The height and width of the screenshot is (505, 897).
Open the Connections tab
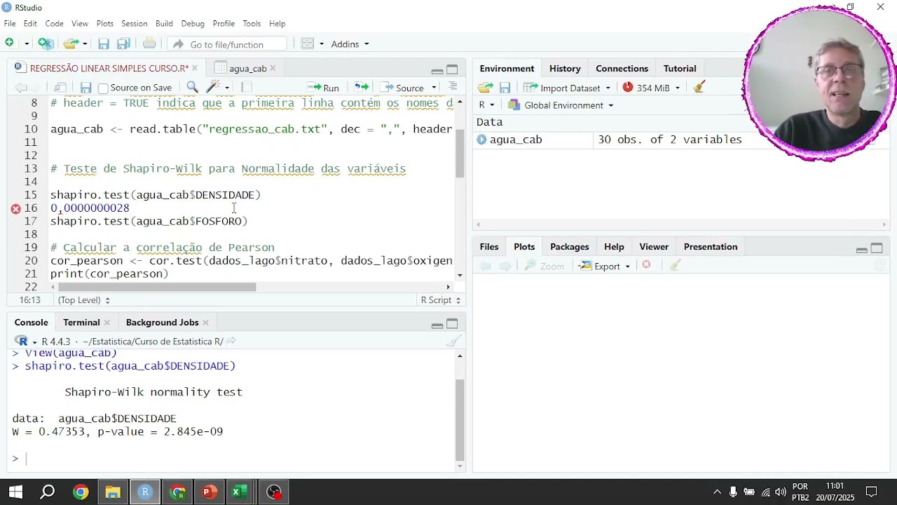click(x=622, y=68)
